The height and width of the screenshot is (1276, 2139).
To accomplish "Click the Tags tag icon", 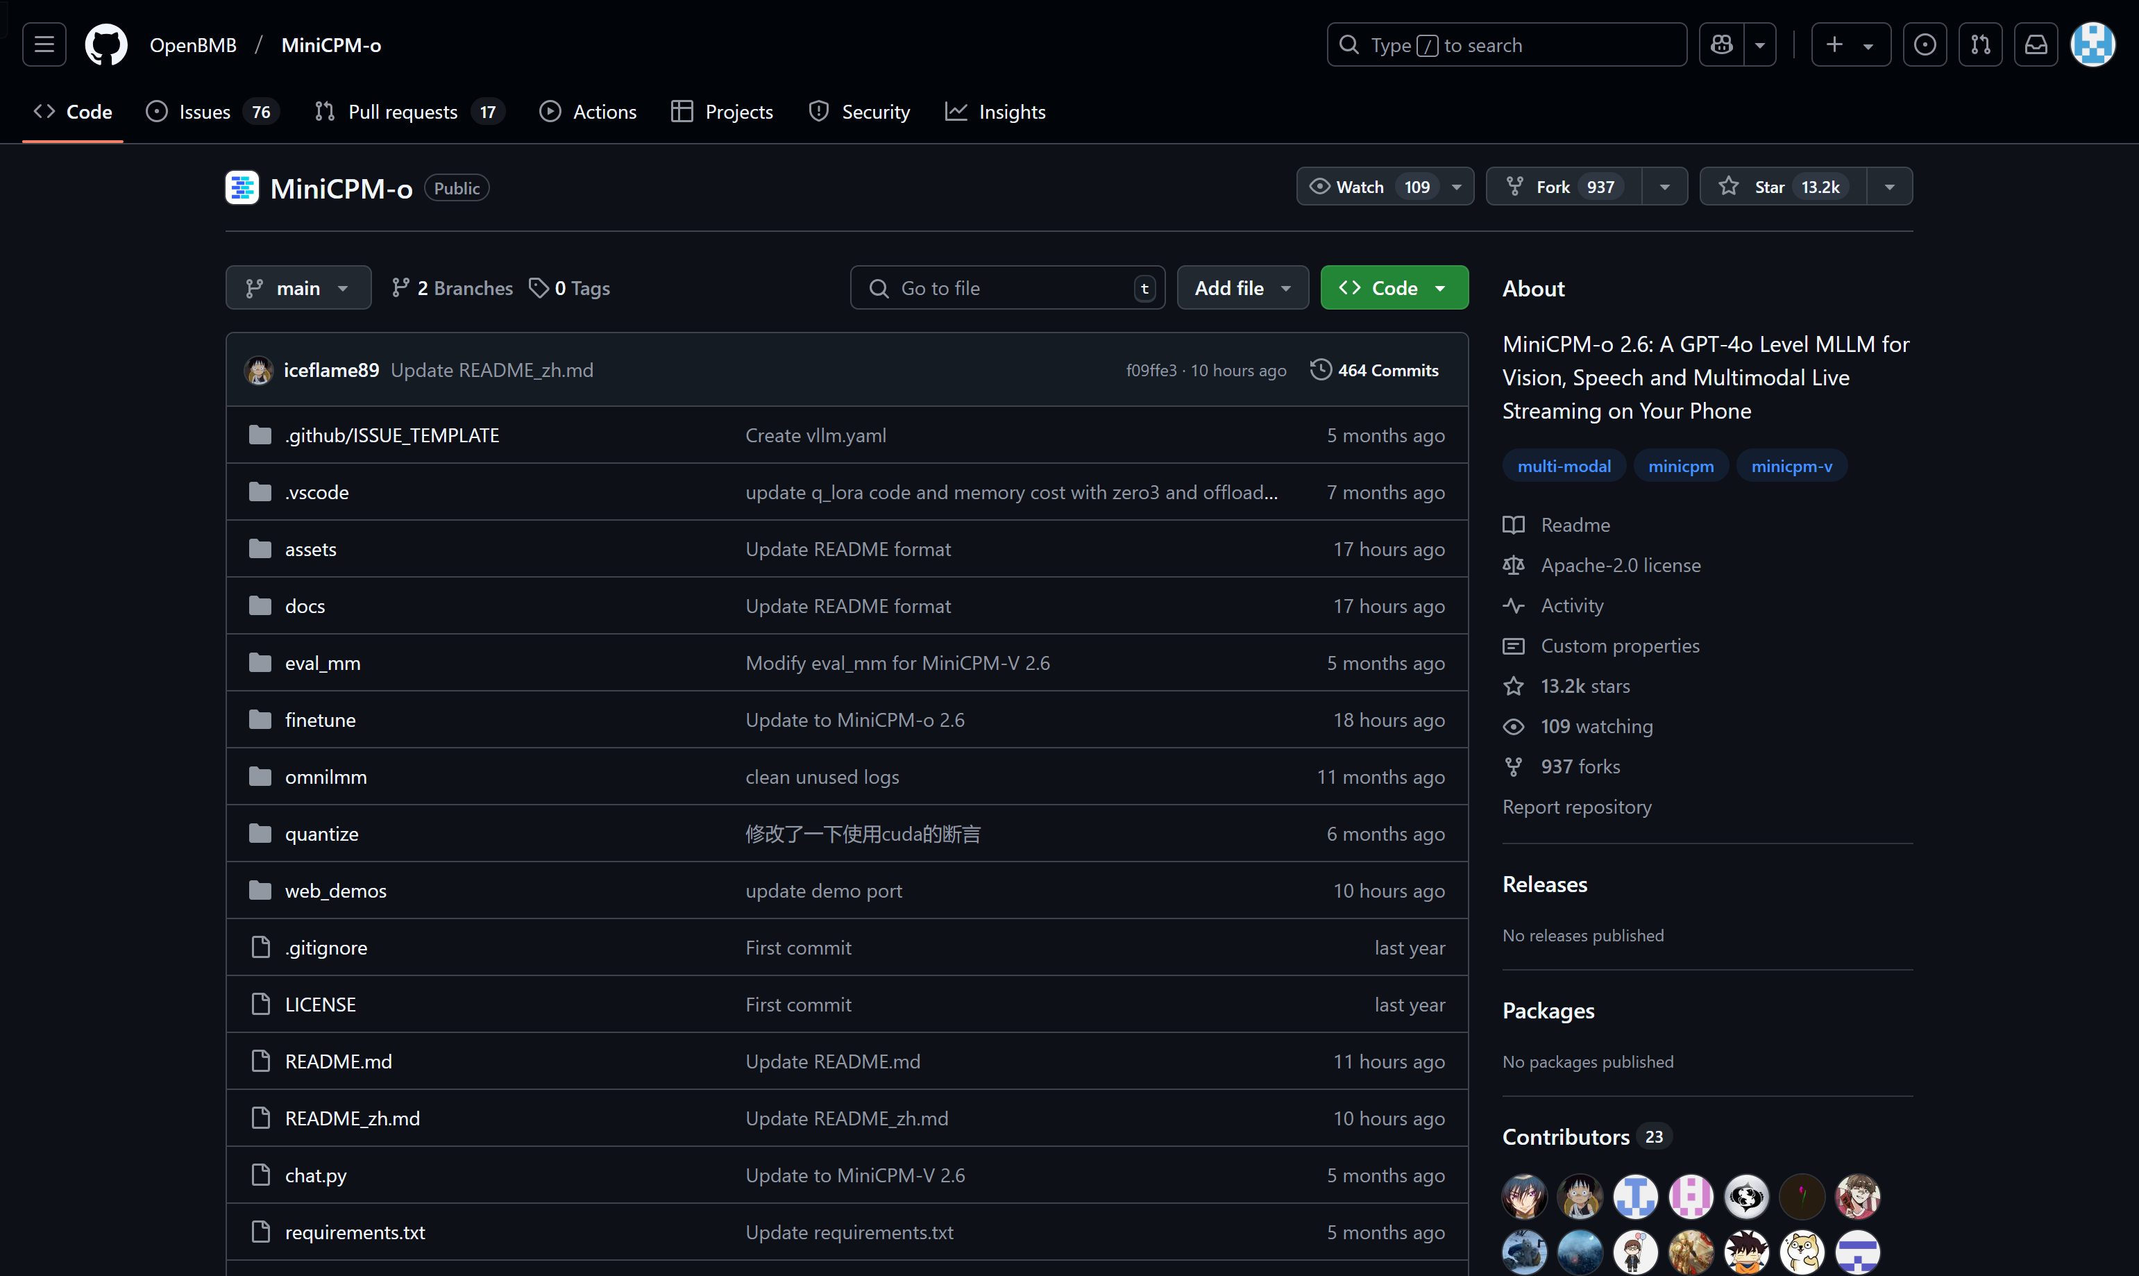I will 538,288.
